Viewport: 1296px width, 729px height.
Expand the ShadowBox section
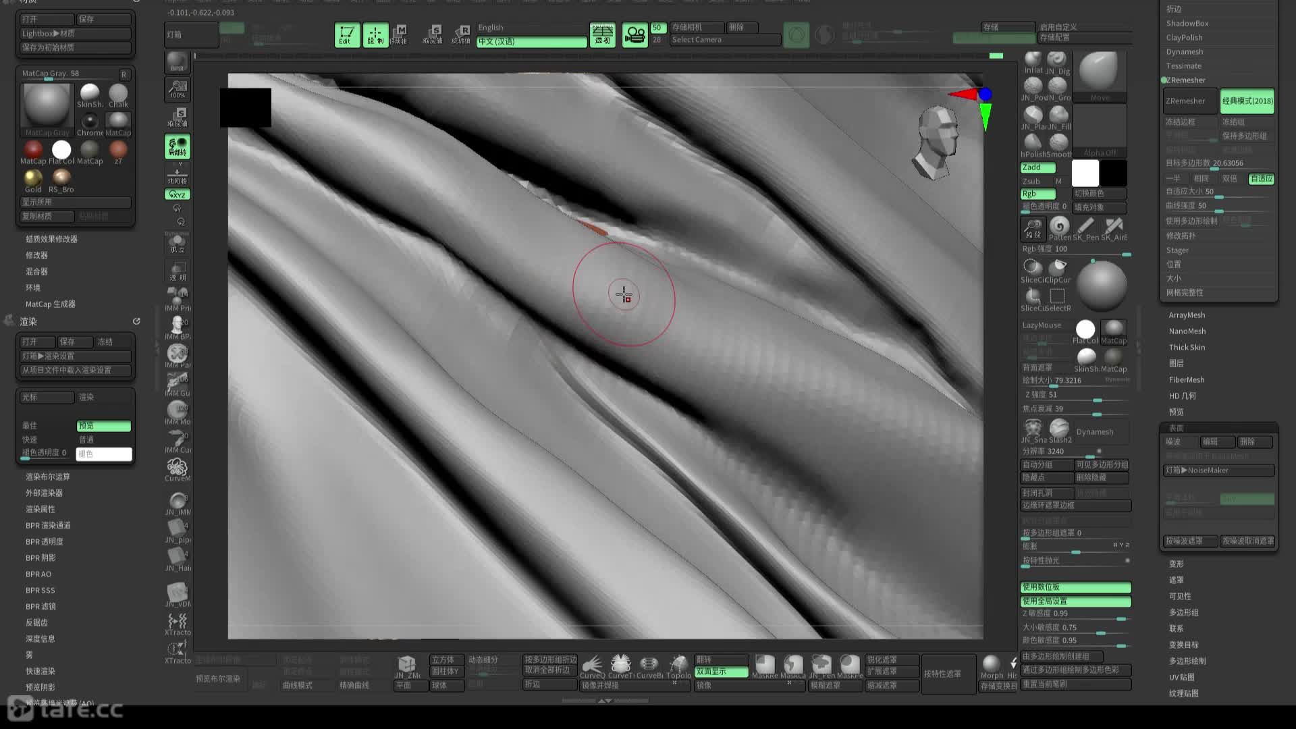click(x=1187, y=23)
